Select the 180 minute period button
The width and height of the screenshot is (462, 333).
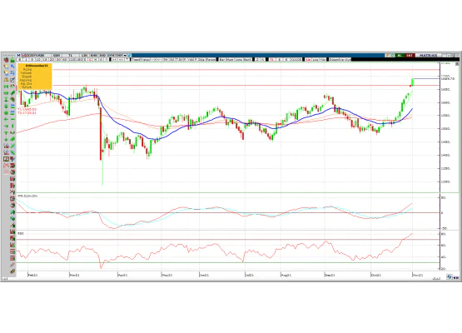pos(79,59)
